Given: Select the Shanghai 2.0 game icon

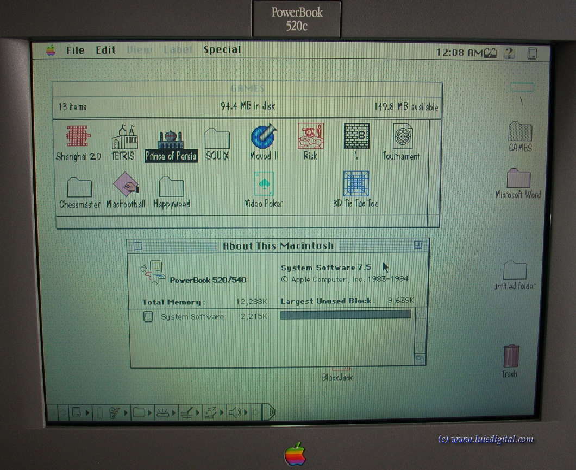Looking at the screenshot, I should 78,136.
